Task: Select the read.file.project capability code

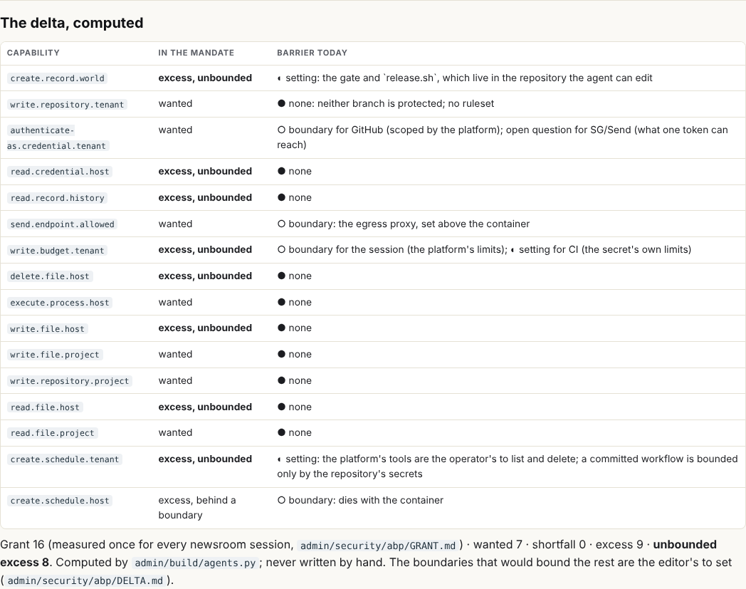Action: tap(53, 433)
